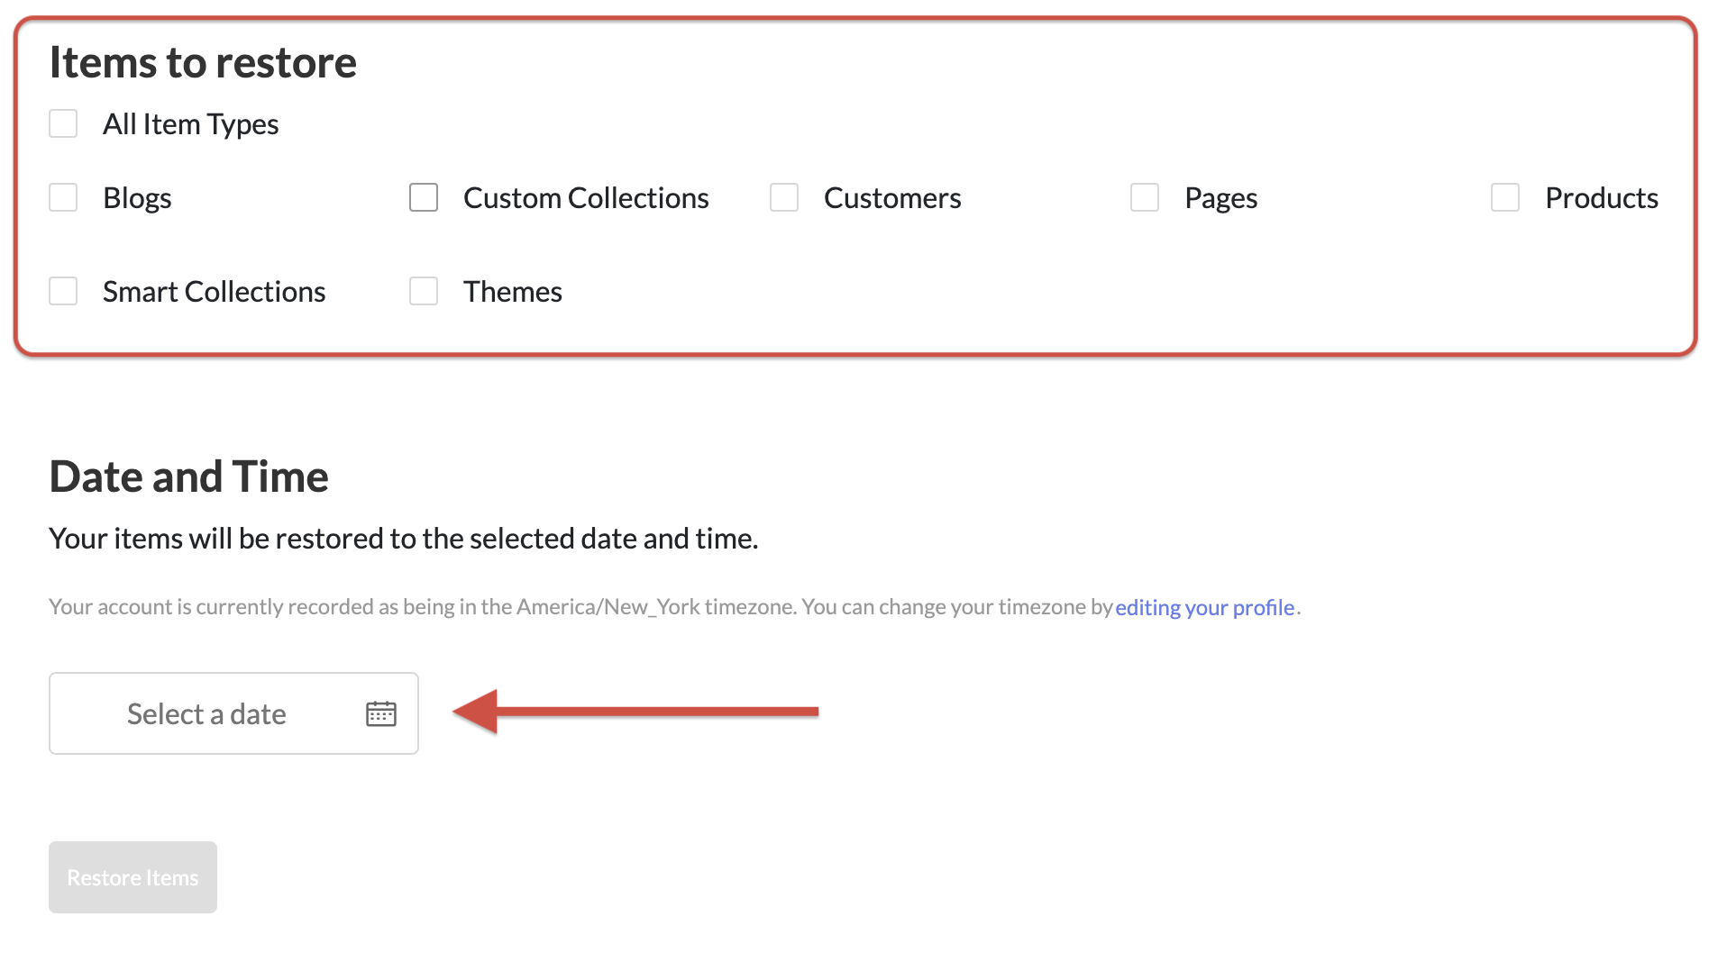
Task: Click the Select a date field
Action: pyautogui.click(x=207, y=713)
